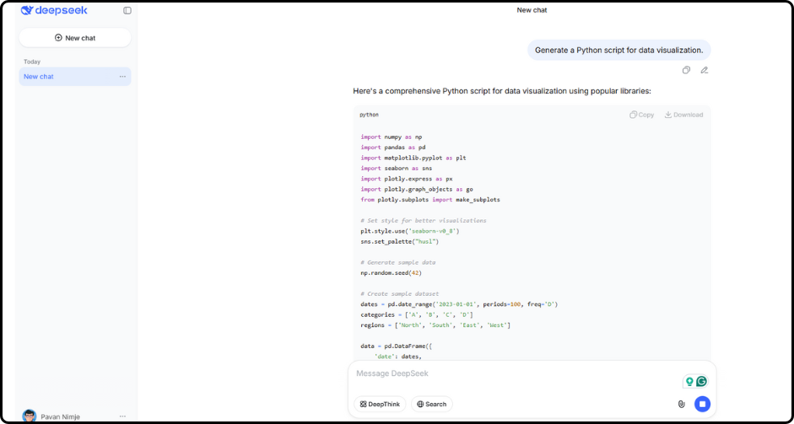Click the 'import seaborn as sns' code line
Image resolution: width=794 pixels, height=424 pixels.
point(397,168)
